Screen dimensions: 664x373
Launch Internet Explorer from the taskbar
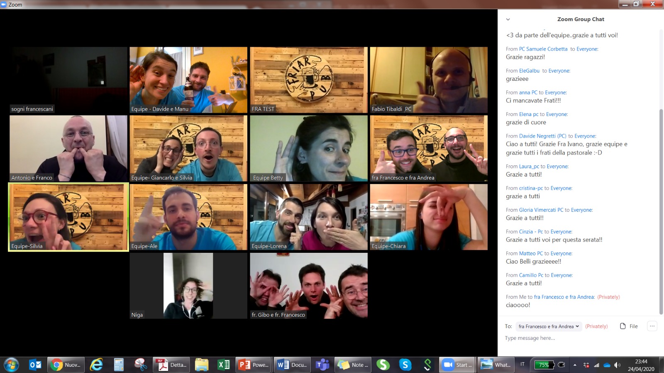96,365
